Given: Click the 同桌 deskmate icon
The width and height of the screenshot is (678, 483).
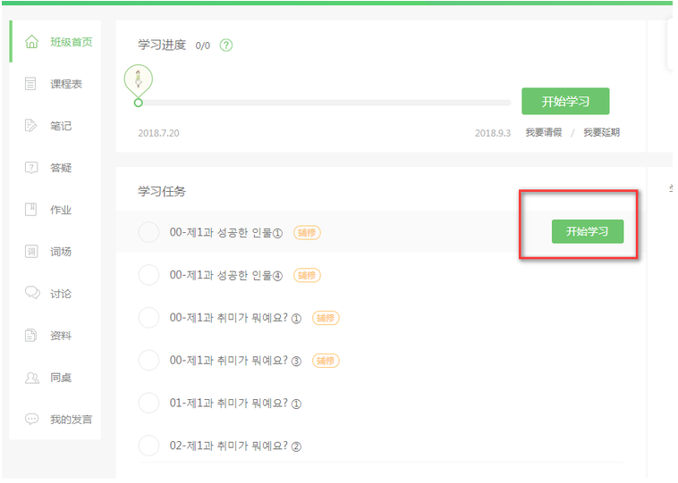Looking at the screenshot, I should pos(31,378).
